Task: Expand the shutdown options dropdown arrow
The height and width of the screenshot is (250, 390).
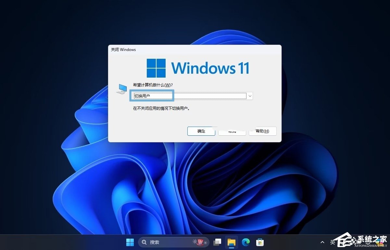Action: click(250, 96)
